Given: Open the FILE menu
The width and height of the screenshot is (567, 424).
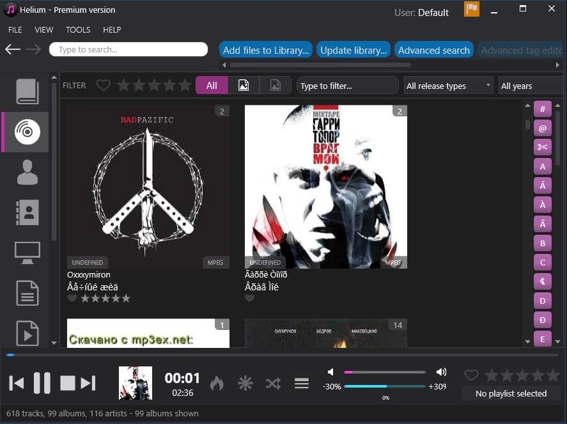Looking at the screenshot, I should click(15, 29).
